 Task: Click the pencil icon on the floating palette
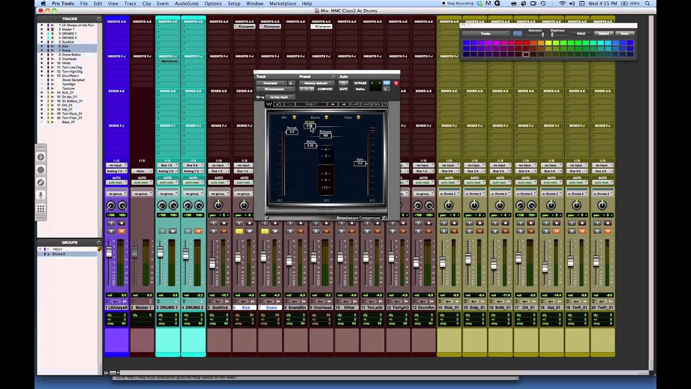[x=40, y=183]
